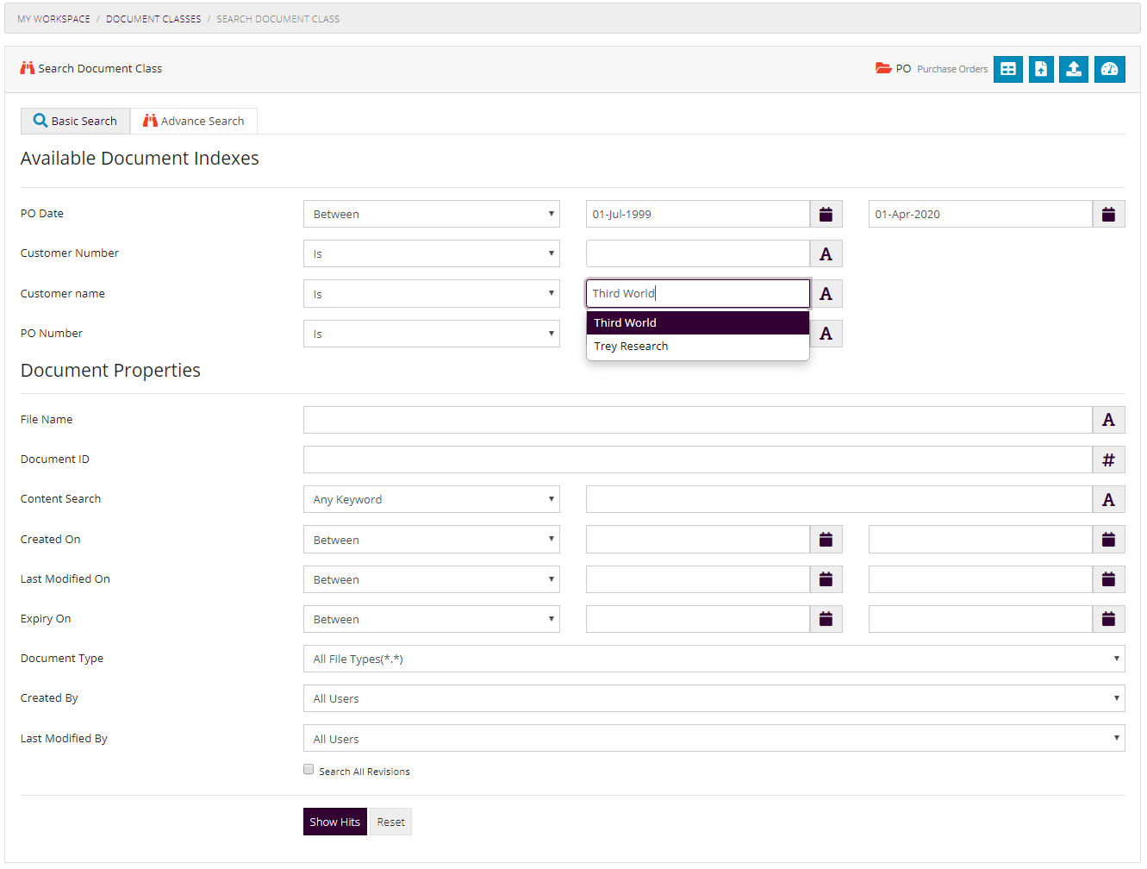Expand the PO Date operator dropdown
The image size is (1147, 869).
pyautogui.click(x=431, y=214)
